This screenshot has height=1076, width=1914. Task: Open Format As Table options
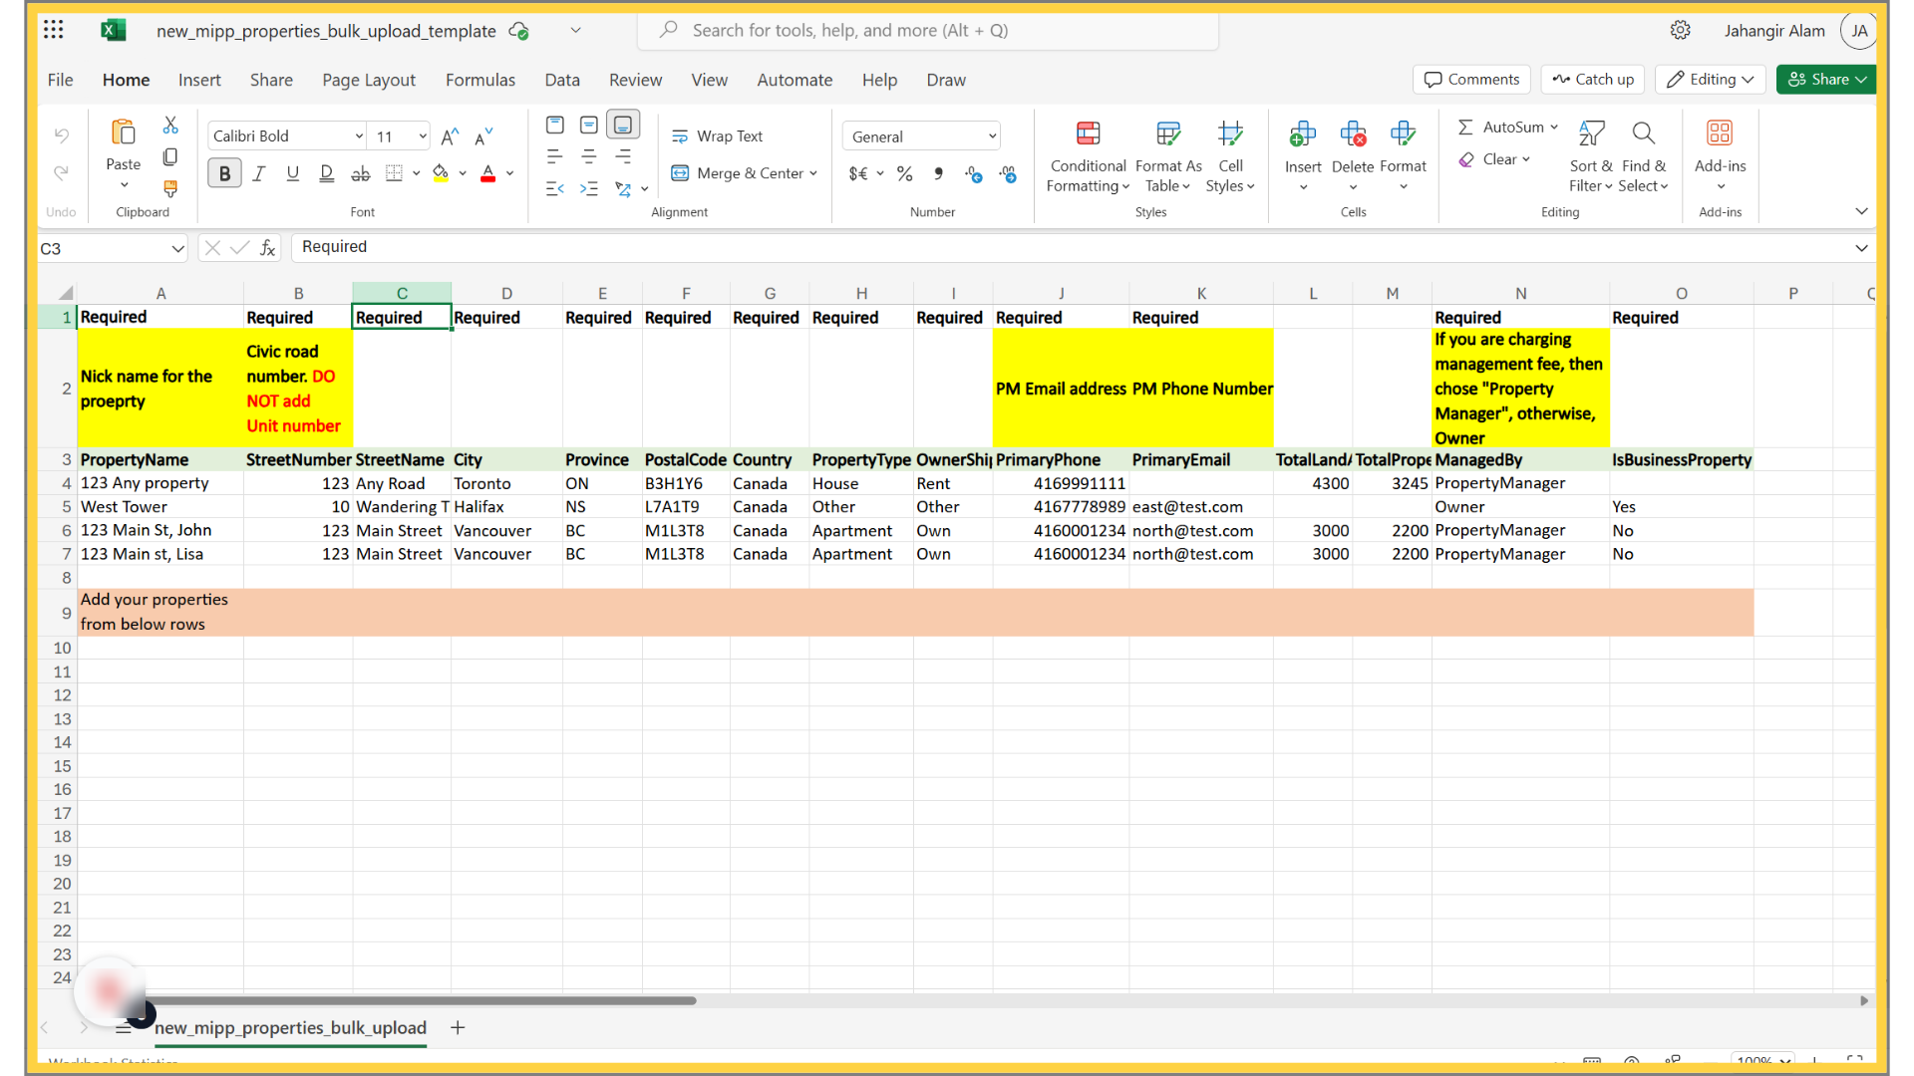(x=1168, y=159)
